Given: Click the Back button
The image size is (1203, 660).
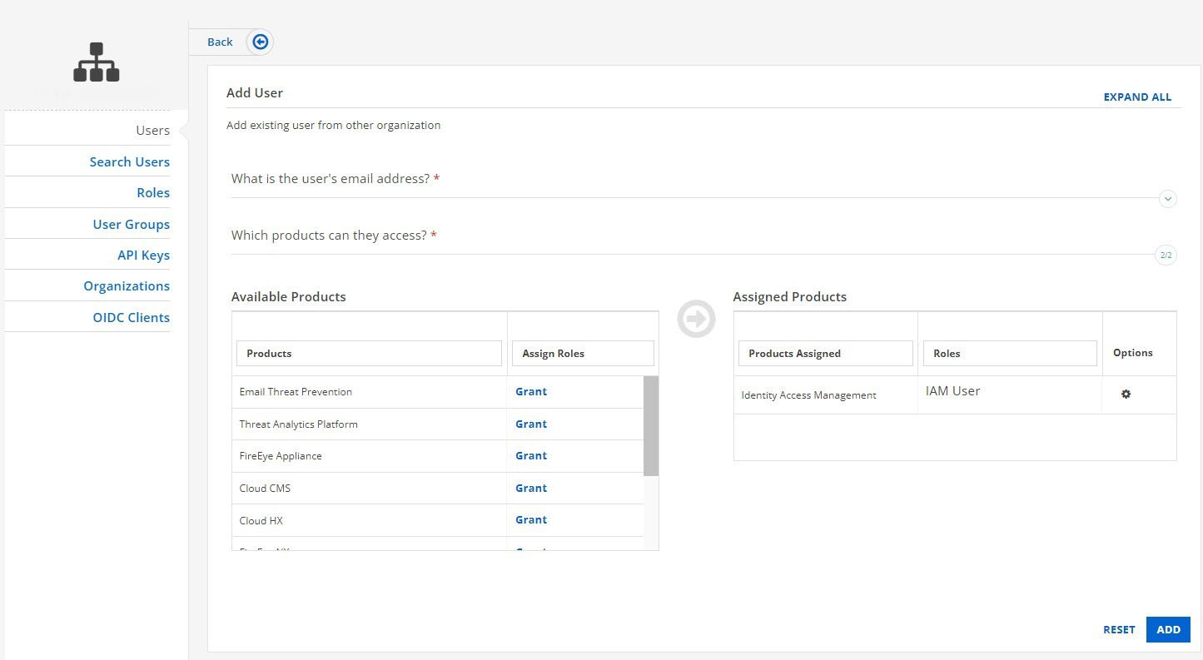Looking at the screenshot, I should pyautogui.click(x=220, y=42).
